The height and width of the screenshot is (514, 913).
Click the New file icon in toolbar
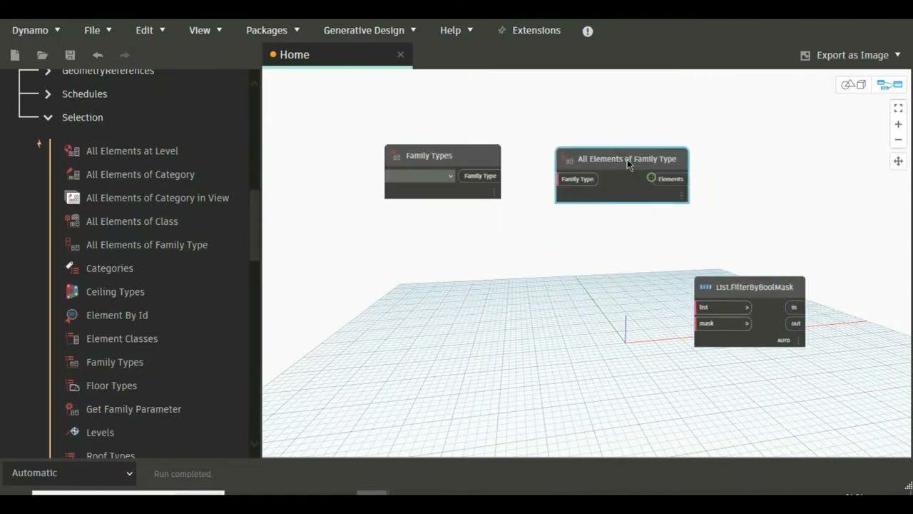[x=15, y=55]
